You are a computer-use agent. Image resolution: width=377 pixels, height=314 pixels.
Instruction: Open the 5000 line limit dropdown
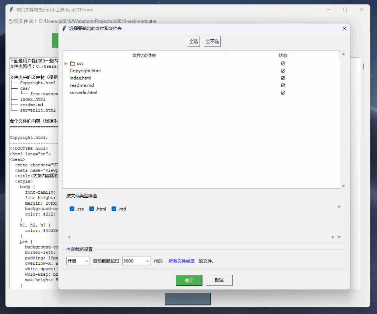click(x=136, y=261)
